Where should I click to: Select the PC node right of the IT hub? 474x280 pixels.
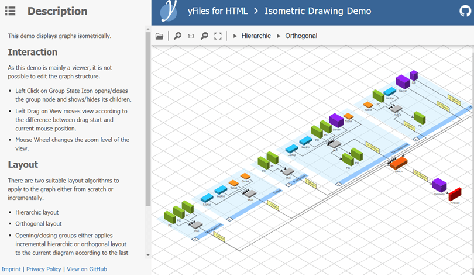(x=420, y=118)
